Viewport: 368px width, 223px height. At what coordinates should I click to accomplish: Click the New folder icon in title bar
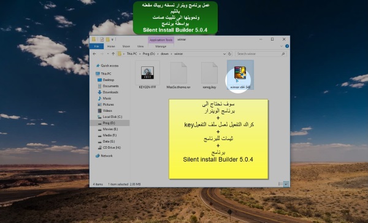108,39
